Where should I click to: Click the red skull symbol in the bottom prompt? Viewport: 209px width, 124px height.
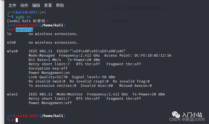coord(26,116)
